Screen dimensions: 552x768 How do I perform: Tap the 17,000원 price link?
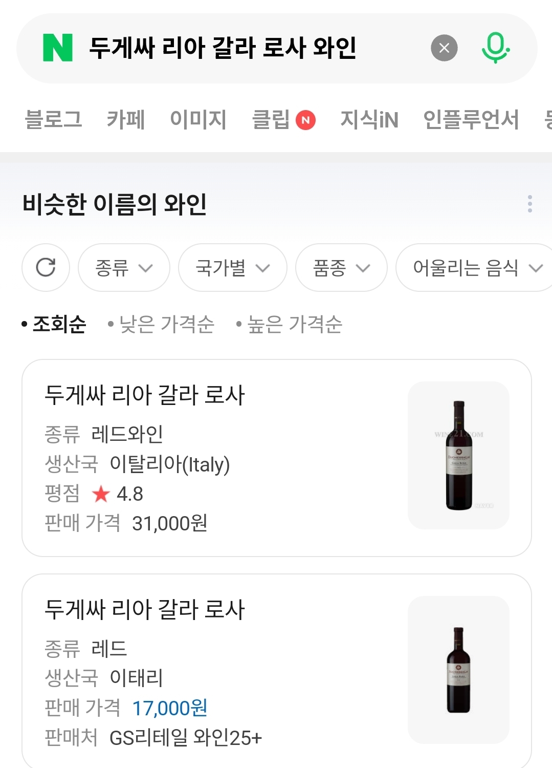169,708
